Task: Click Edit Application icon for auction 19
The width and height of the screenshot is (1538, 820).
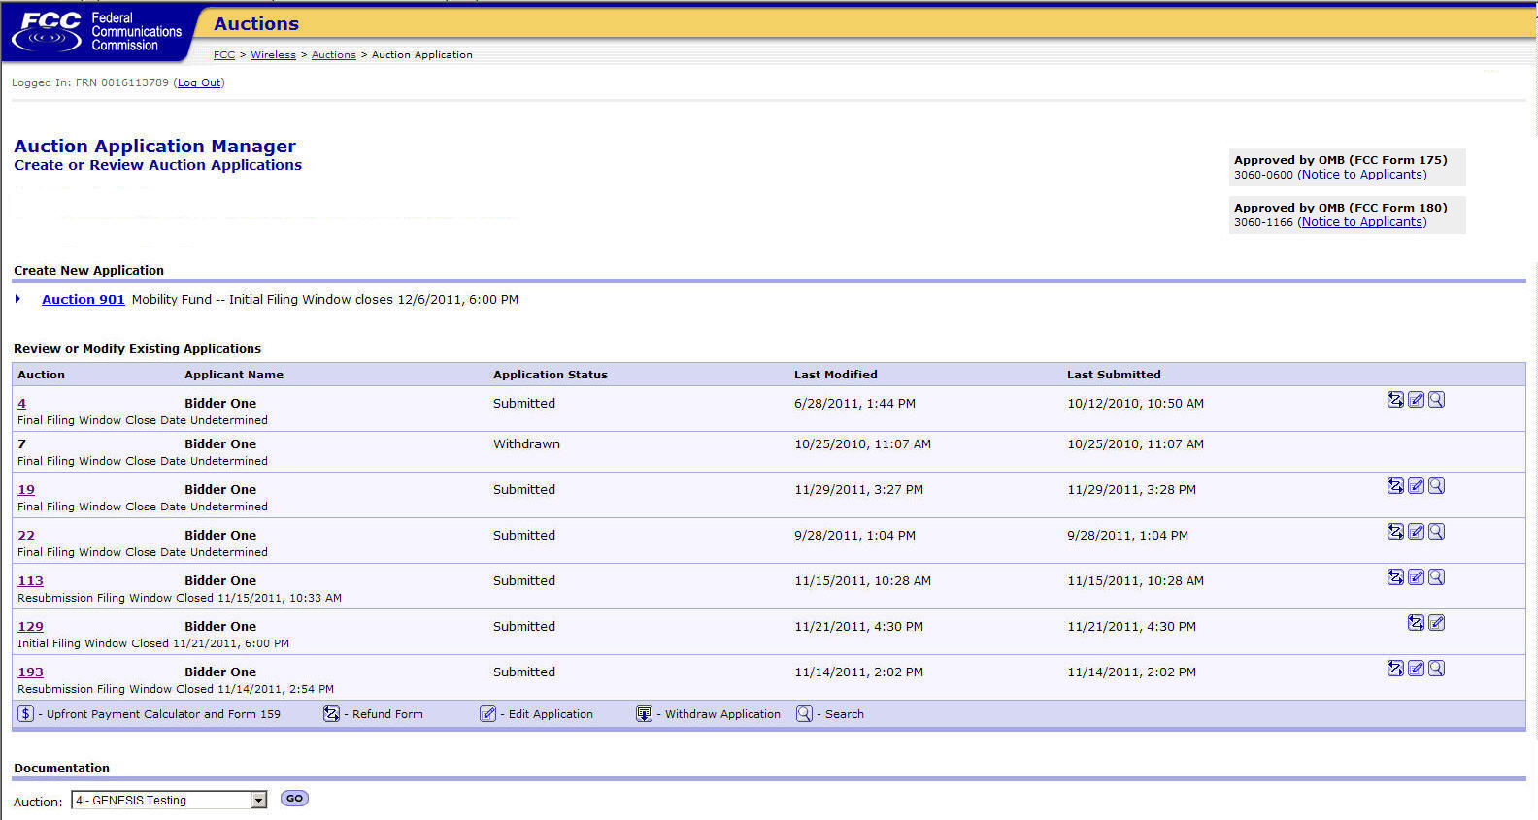Action: [1417, 486]
